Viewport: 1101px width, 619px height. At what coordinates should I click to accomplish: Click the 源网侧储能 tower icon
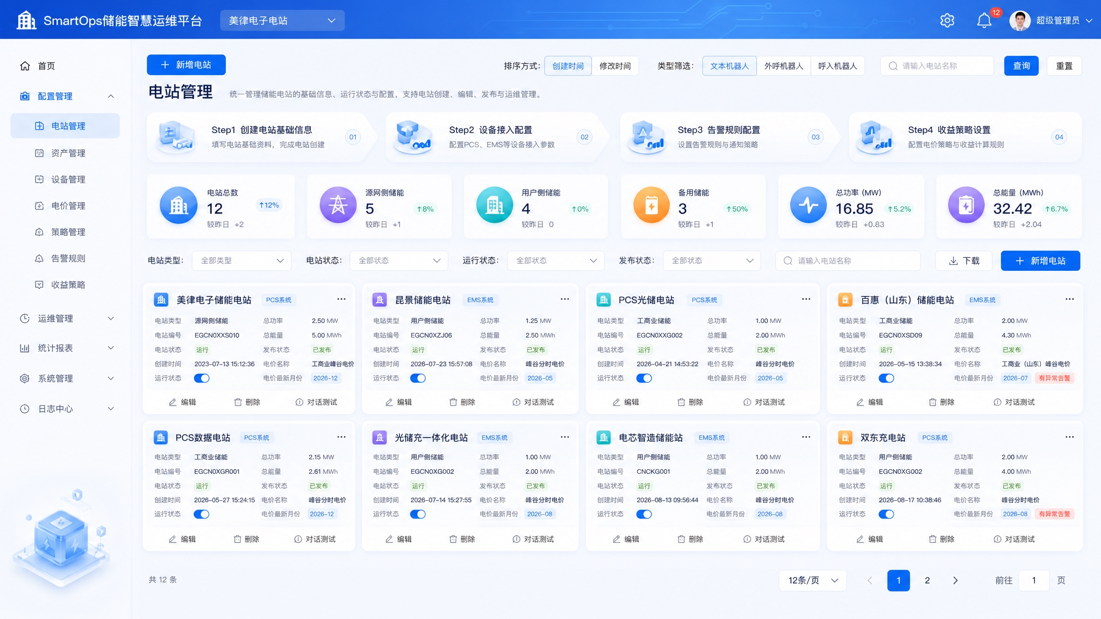pyautogui.click(x=338, y=205)
